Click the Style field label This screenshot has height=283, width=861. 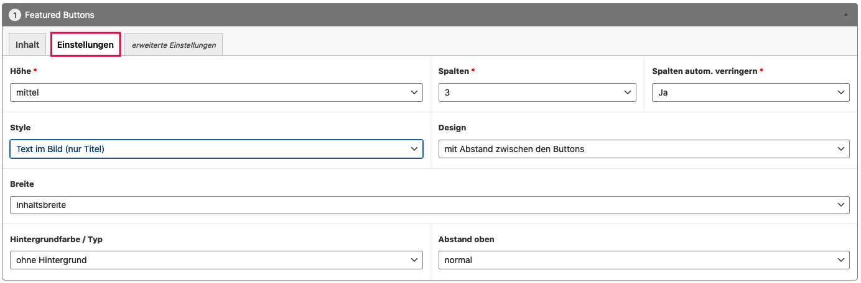[x=21, y=128]
